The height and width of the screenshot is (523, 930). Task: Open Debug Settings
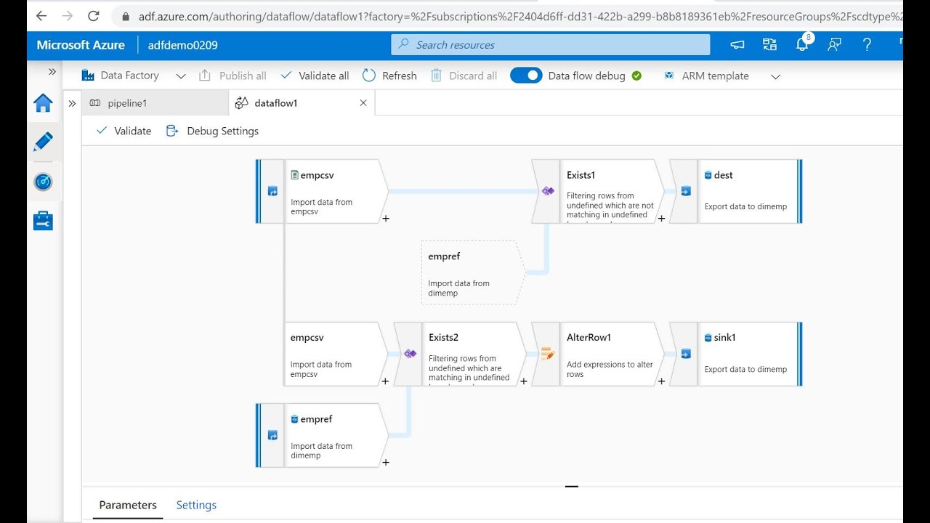click(212, 131)
